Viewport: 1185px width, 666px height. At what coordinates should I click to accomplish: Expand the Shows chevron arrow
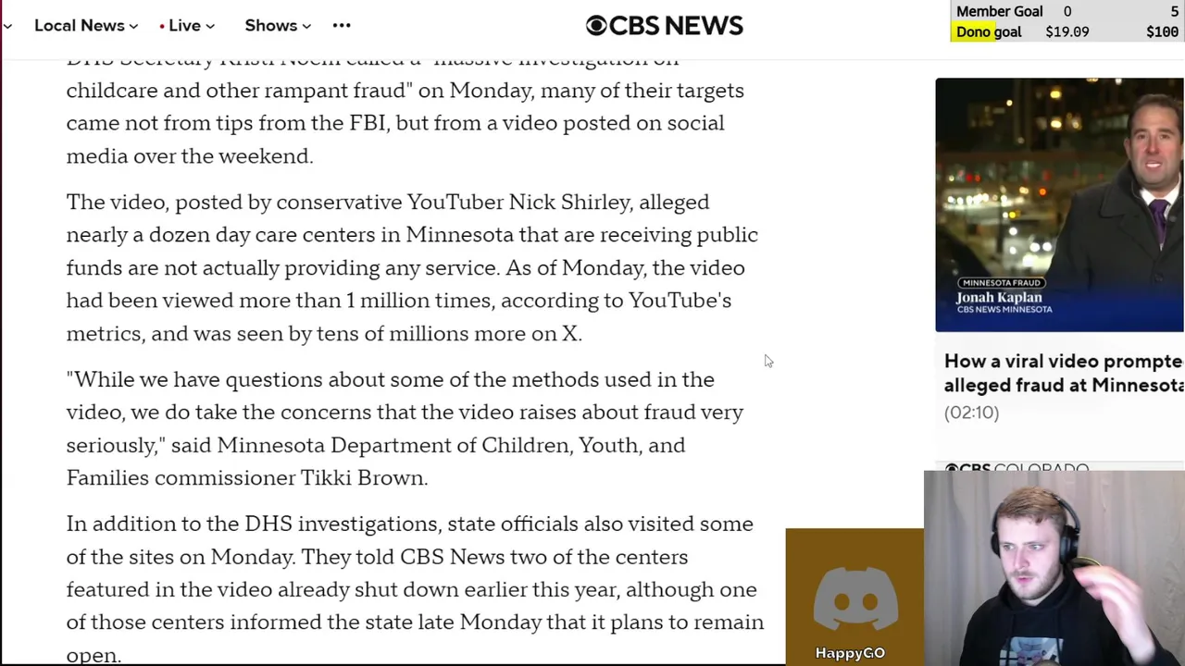[x=306, y=26]
